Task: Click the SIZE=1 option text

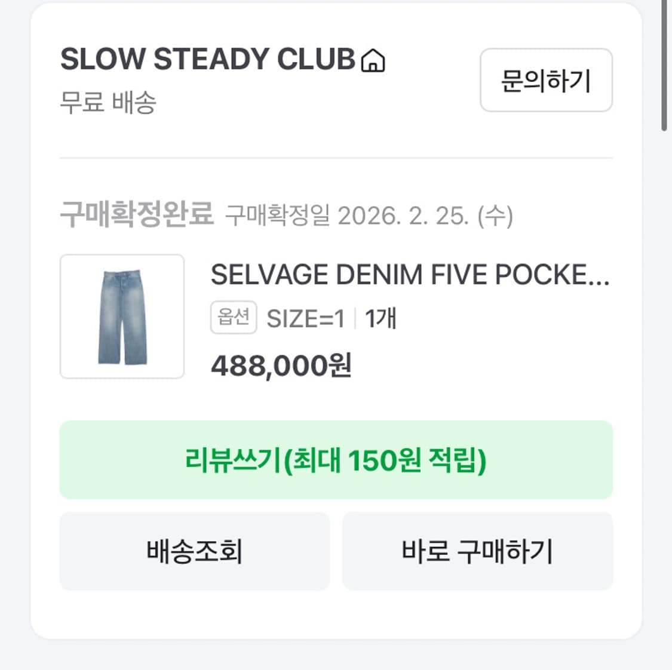Action: [305, 319]
